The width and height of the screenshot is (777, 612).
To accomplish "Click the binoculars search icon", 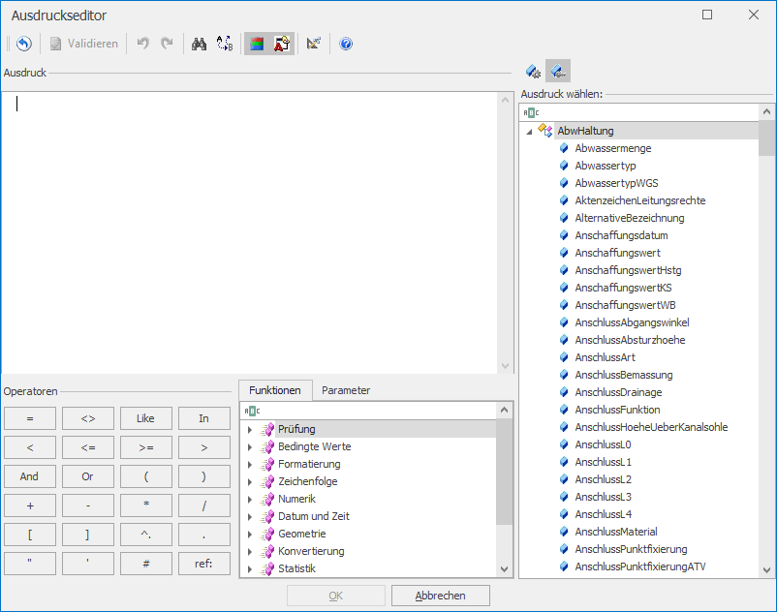I will 199,44.
